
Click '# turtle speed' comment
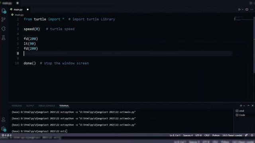click(x=60, y=29)
